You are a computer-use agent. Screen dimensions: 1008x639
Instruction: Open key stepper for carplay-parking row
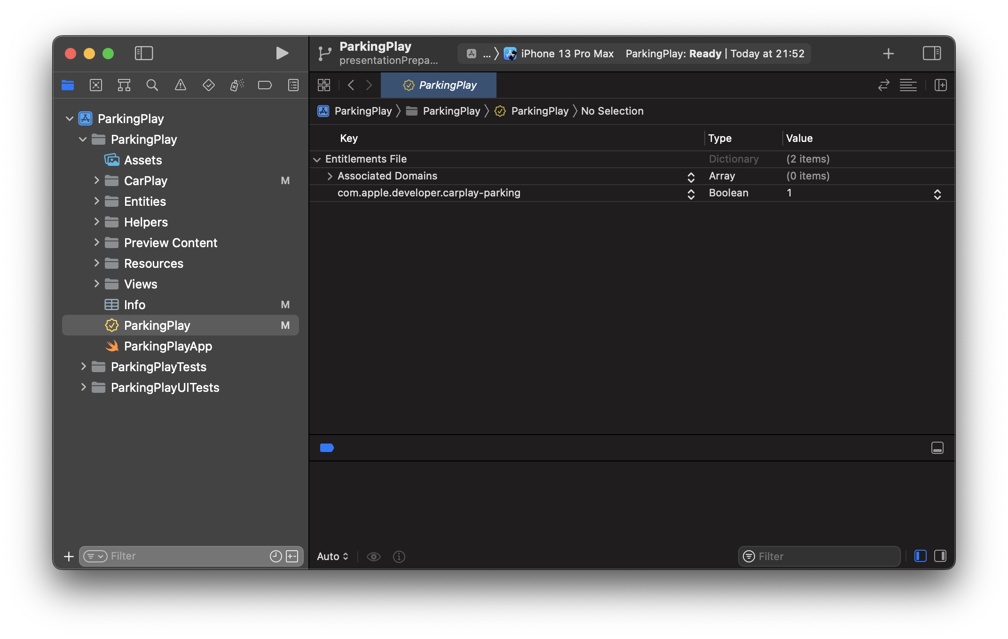pyautogui.click(x=691, y=194)
